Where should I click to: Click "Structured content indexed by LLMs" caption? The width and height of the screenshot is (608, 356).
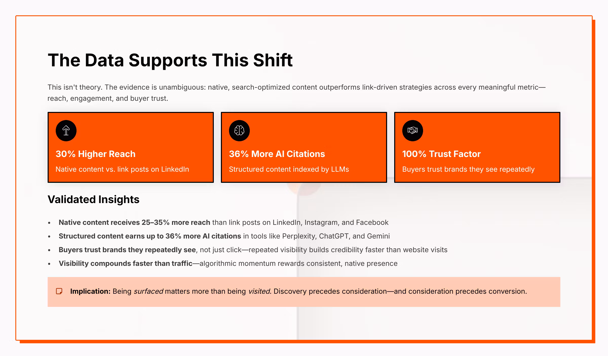click(289, 169)
